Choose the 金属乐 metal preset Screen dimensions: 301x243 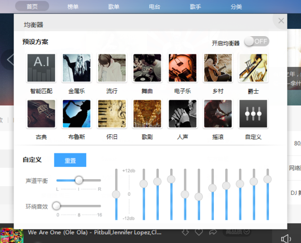coord(77,68)
